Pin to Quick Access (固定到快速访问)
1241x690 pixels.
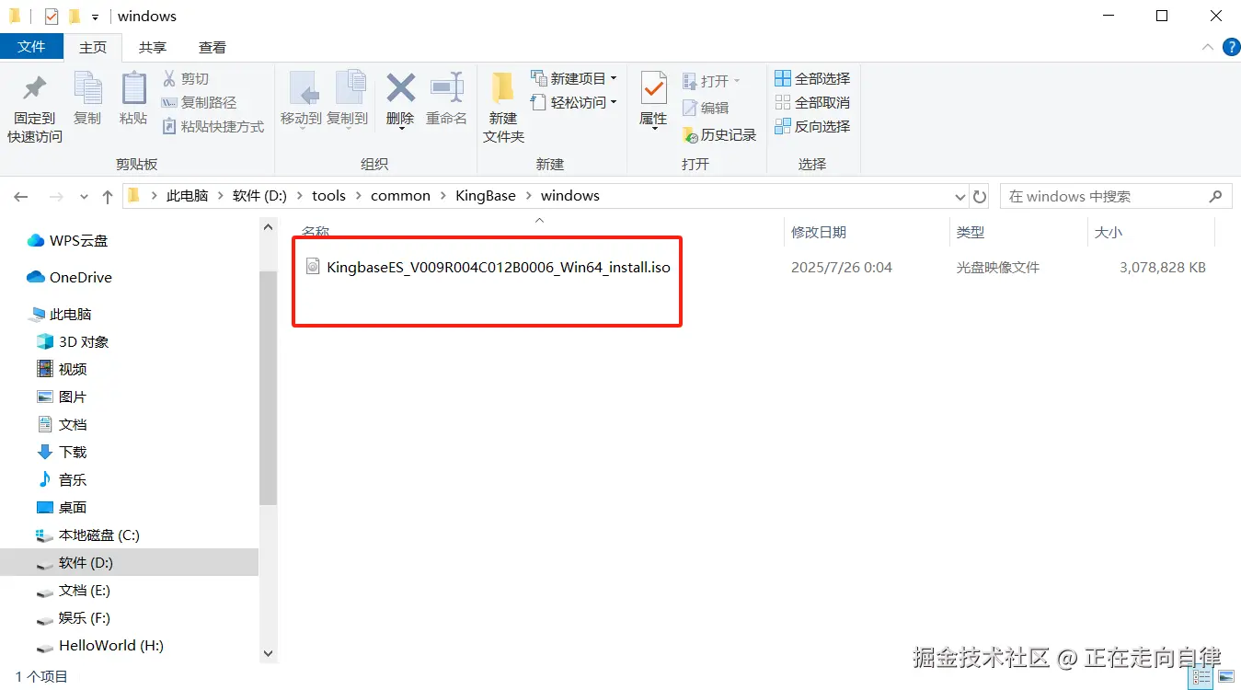[x=35, y=109]
